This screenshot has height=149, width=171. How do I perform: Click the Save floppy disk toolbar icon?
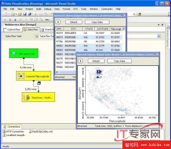[x=25, y=14]
